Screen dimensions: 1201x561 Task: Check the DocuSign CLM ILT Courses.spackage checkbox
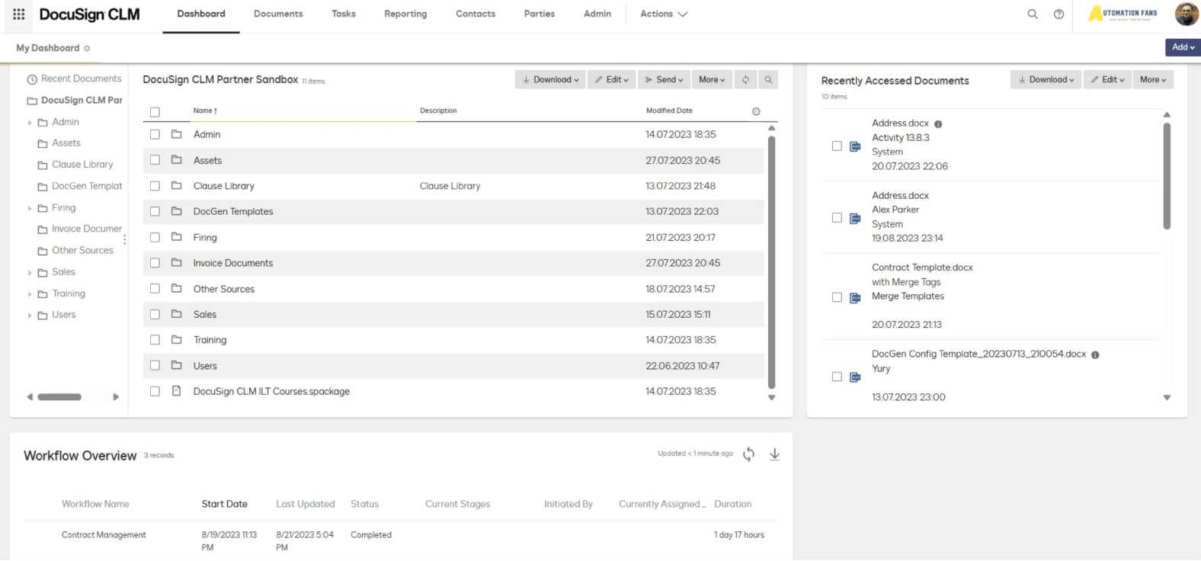tap(155, 391)
